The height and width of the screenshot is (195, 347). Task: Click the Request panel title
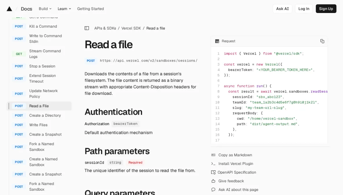228,41
